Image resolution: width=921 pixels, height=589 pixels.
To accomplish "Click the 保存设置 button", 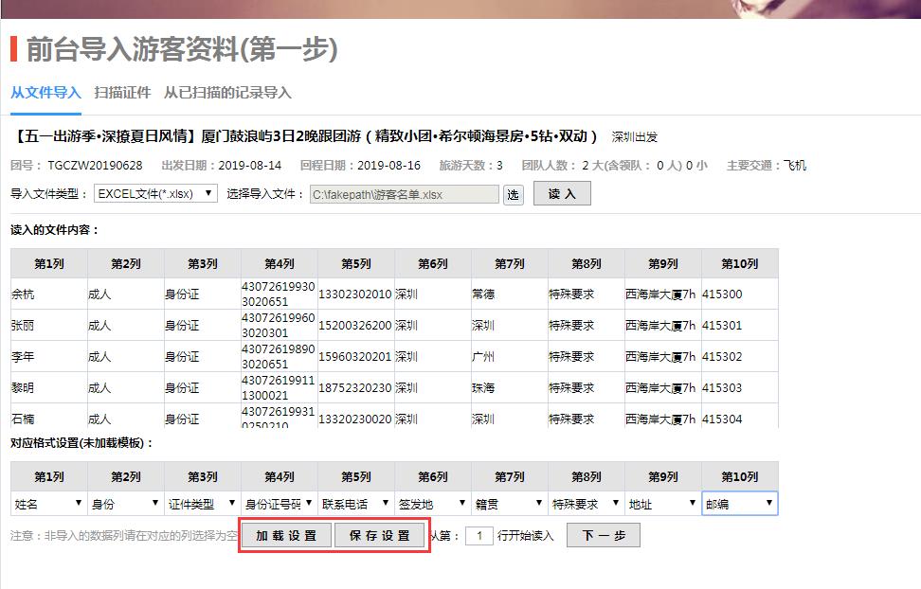I will 379,535.
